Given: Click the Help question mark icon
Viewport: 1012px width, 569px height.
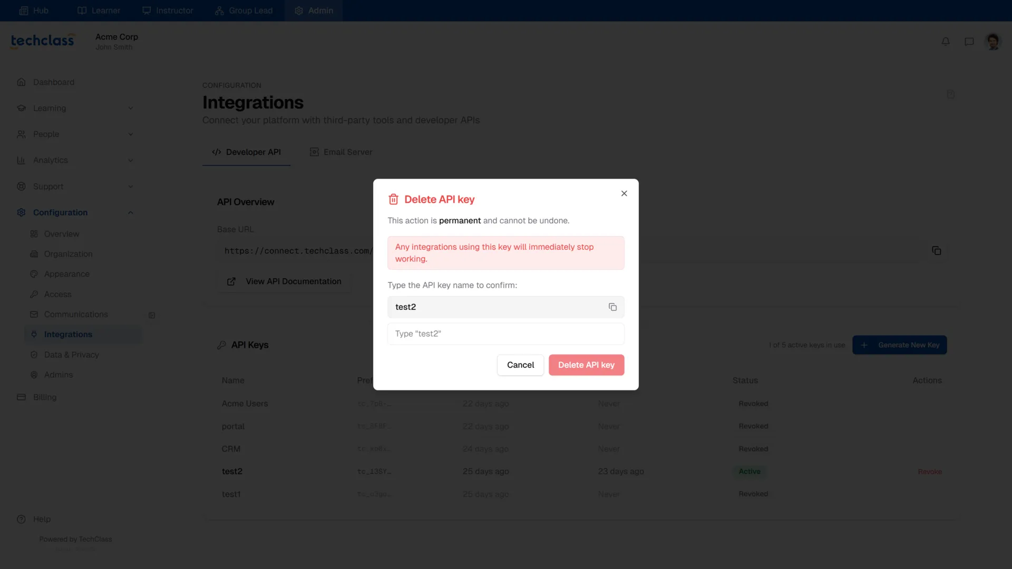Looking at the screenshot, I should point(21,519).
